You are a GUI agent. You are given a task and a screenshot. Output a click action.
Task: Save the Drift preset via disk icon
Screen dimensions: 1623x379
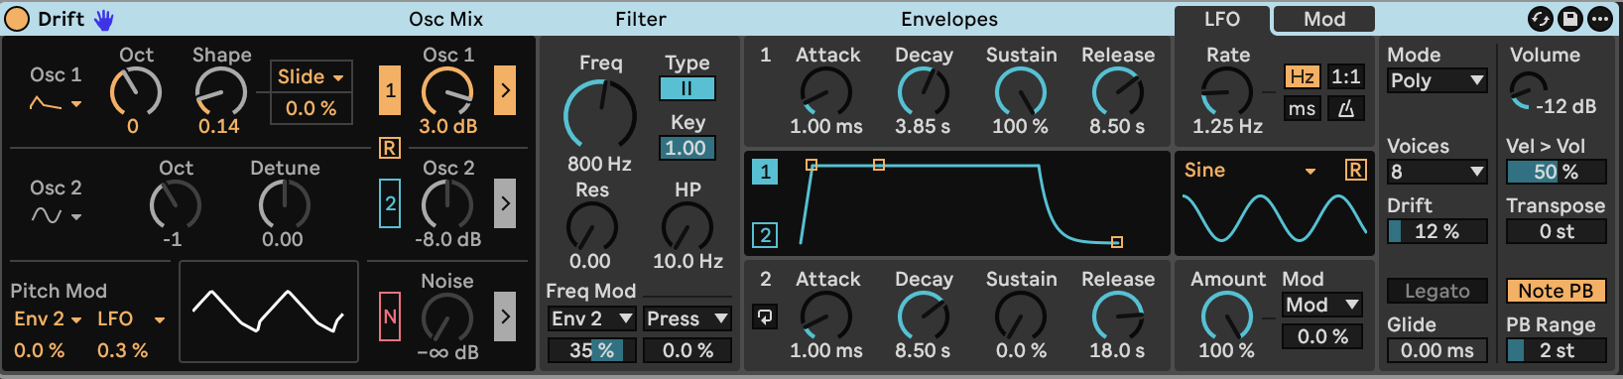[x=1570, y=19]
